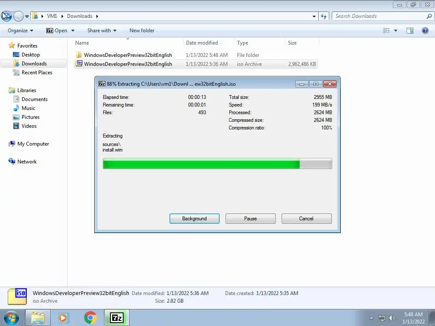The image size is (435, 326).
Task: Expand the Open button dropdown arrow
Action: point(73,31)
